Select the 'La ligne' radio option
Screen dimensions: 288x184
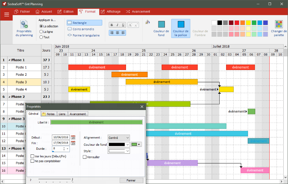pos(41,32)
